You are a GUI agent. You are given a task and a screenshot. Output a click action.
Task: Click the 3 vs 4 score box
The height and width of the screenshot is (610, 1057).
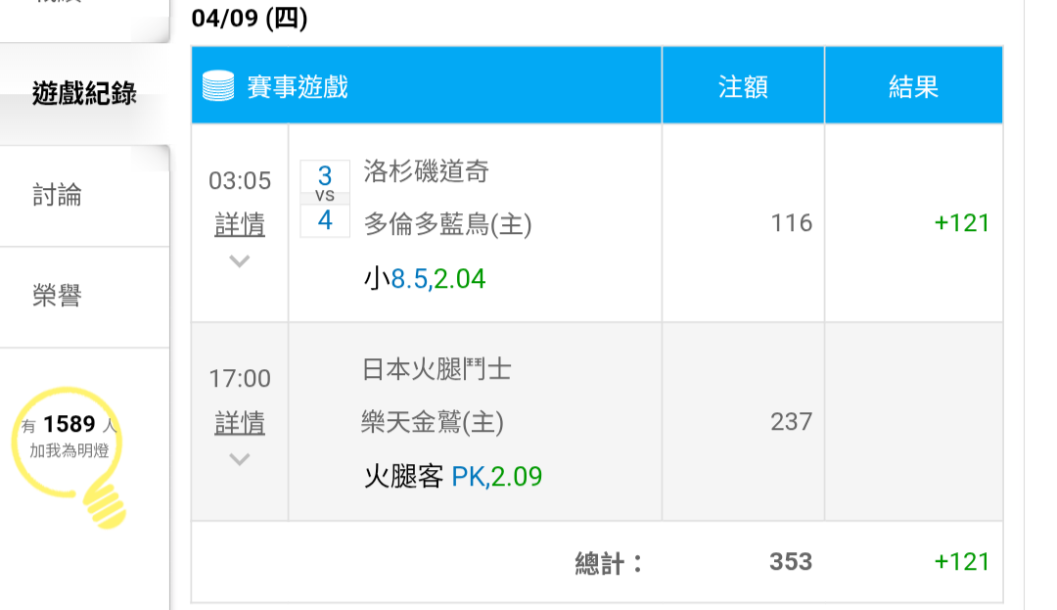point(325,199)
